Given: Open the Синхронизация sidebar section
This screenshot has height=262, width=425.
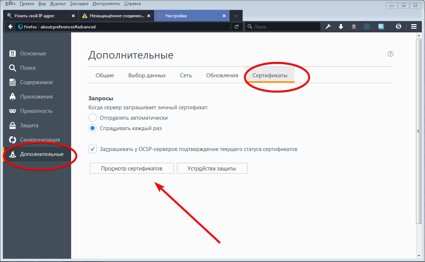Looking at the screenshot, I should [37, 140].
